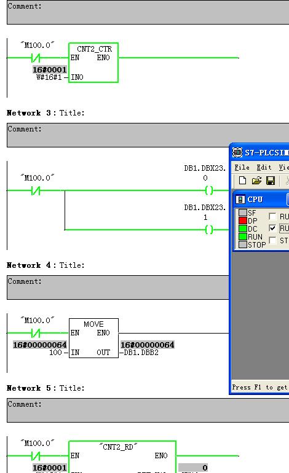This screenshot has height=473, width=289.
Task: Click the green RUN indicator LED
Action: point(242,237)
